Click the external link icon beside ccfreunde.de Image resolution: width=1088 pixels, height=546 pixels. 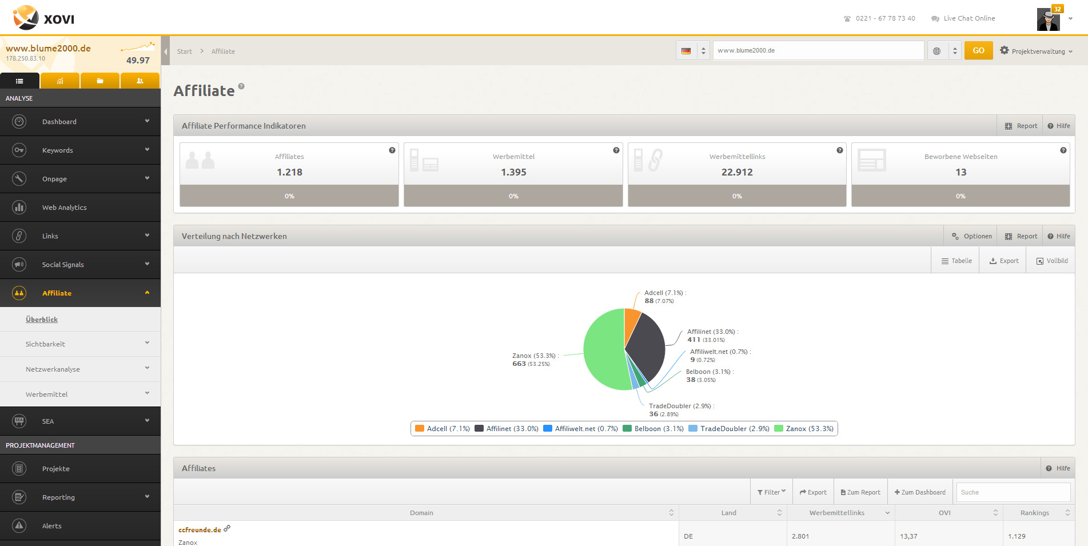coord(227,528)
